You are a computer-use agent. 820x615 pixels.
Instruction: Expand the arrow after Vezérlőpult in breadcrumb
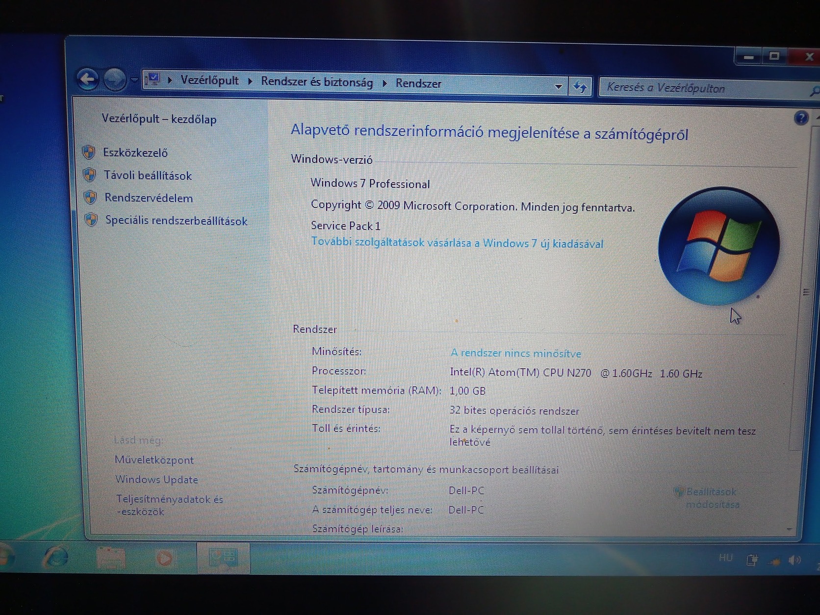pyautogui.click(x=250, y=81)
